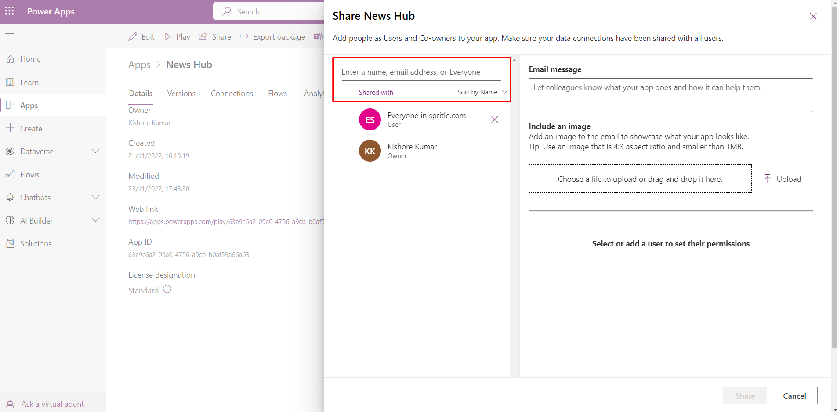Image resolution: width=837 pixels, height=412 pixels.
Task: Click the ES avatar circle
Action: coord(370,119)
